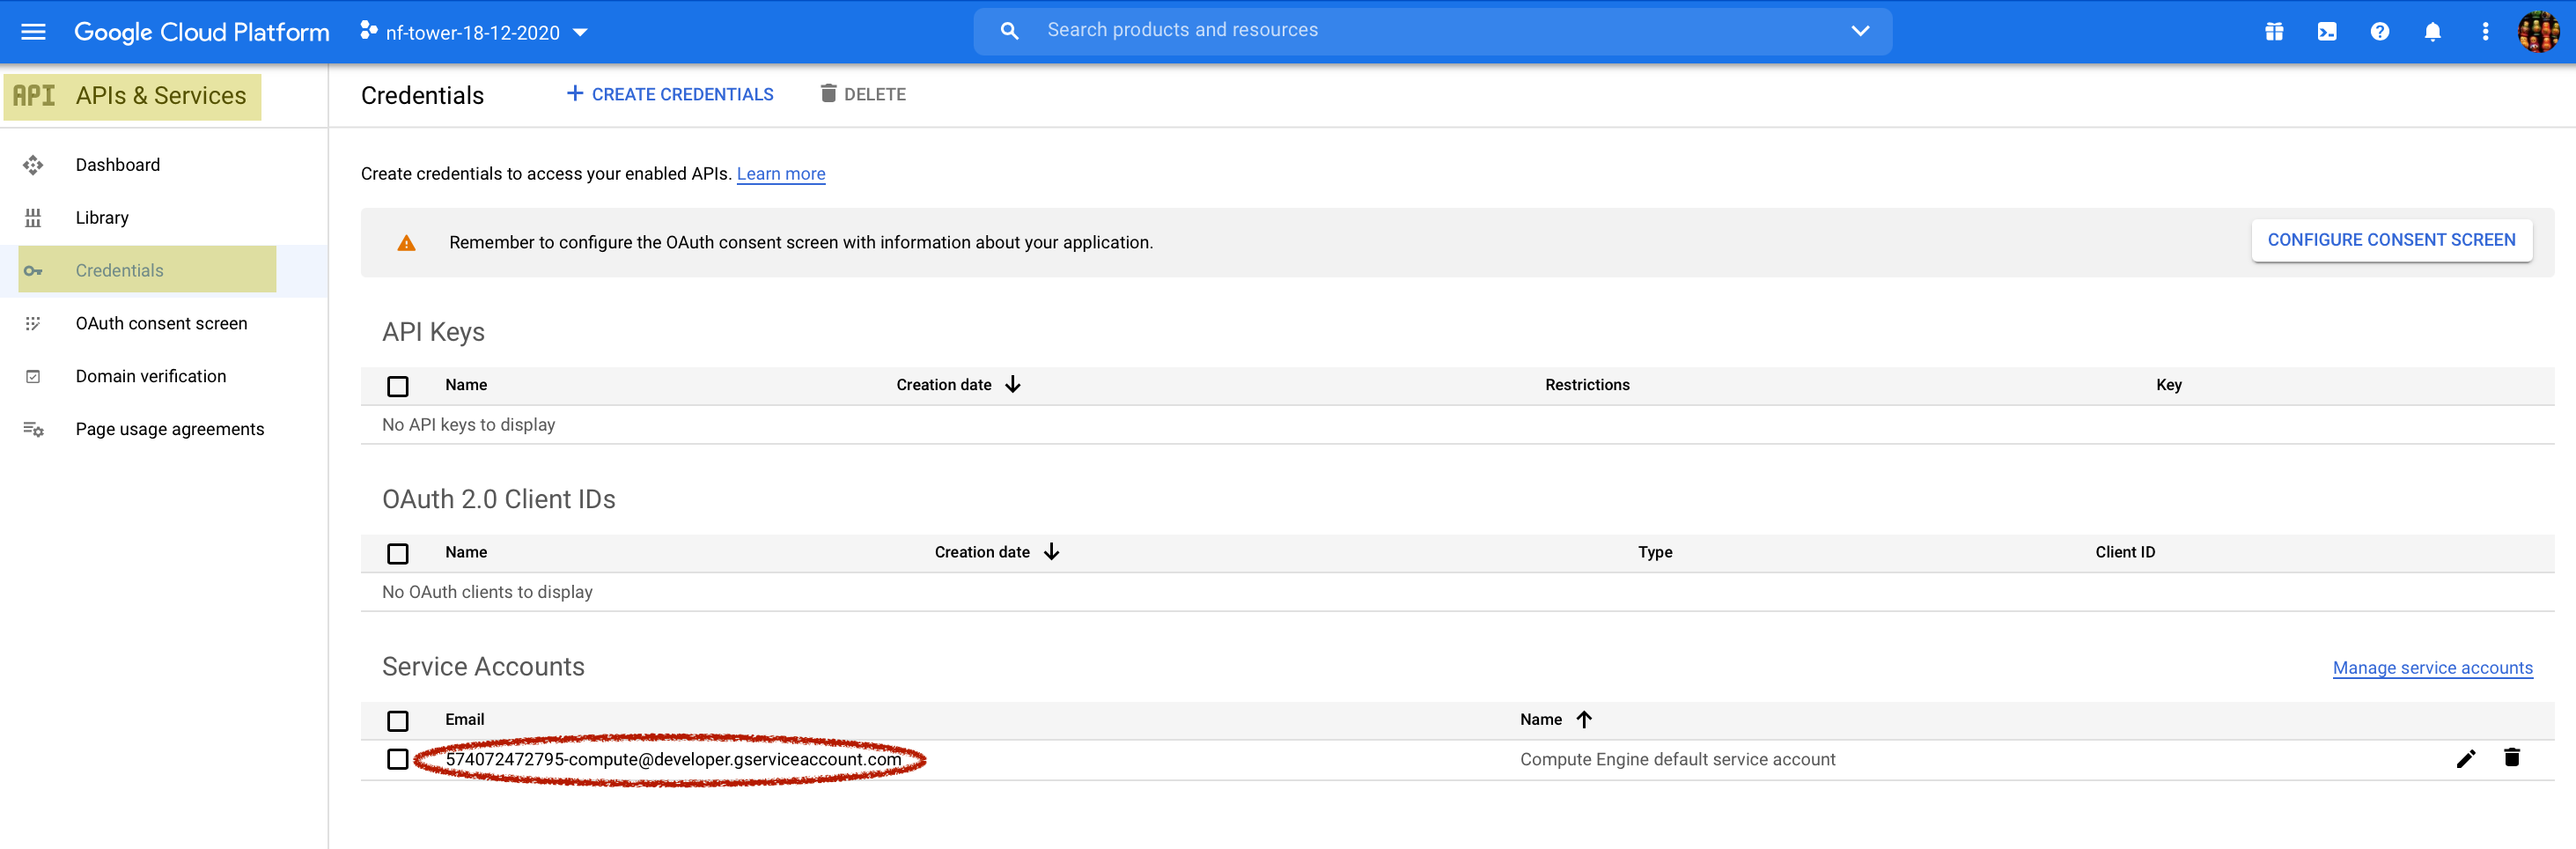Open the hamburger navigation menu
Screen dimensions: 2576x849
(33, 32)
